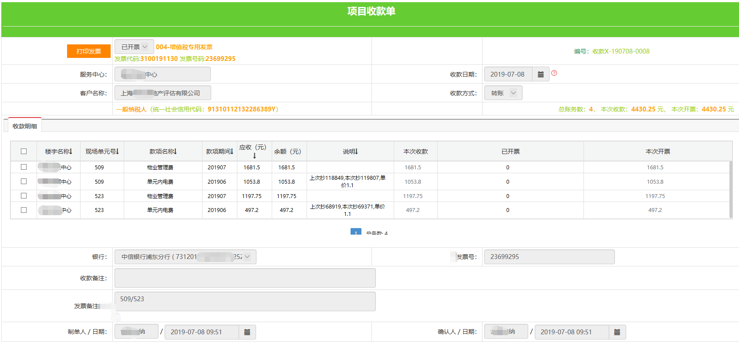Check the row for unit 509 物业管理费
The height and width of the screenshot is (343, 739).
[x=24, y=167]
